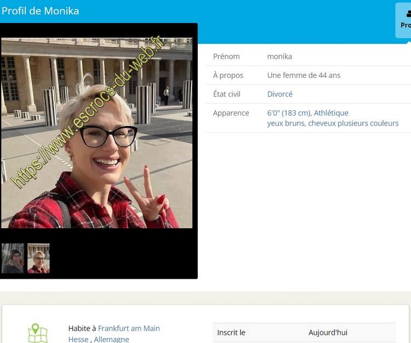Click the 'yeux bruns' link
The image size is (411, 343).
286,123
